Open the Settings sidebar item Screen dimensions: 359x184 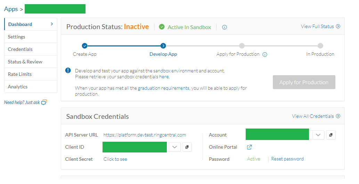click(x=17, y=37)
